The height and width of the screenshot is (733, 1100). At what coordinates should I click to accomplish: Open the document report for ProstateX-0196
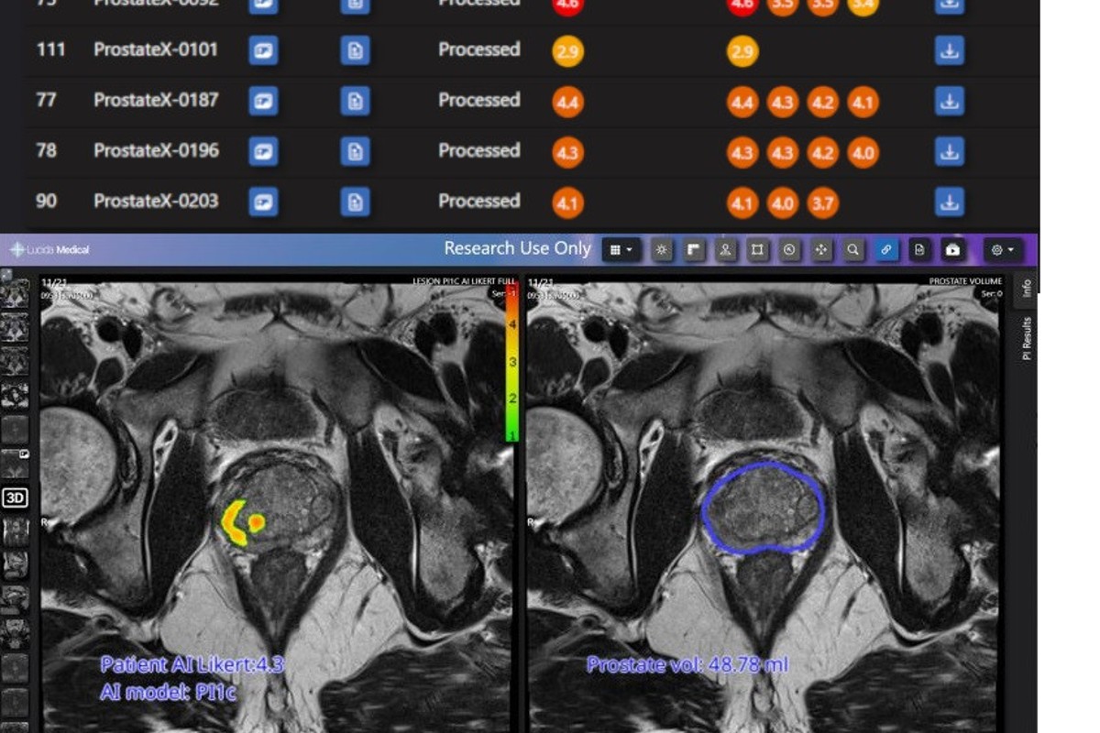tap(357, 151)
